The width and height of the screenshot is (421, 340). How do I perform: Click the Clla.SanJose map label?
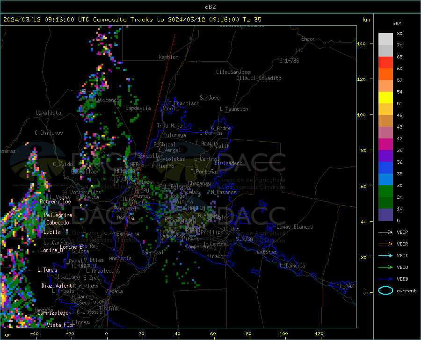(x=233, y=72)
